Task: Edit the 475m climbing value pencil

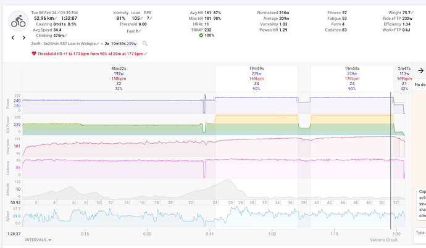Action: click(65, 36)
